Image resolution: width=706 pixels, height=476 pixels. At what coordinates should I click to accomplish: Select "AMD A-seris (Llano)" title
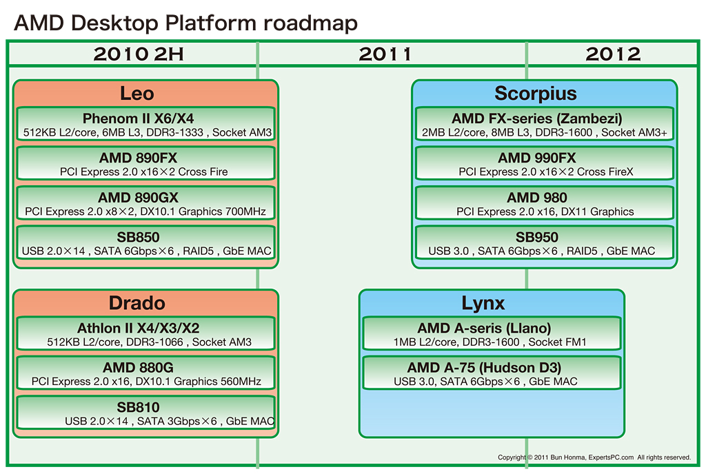484,328
